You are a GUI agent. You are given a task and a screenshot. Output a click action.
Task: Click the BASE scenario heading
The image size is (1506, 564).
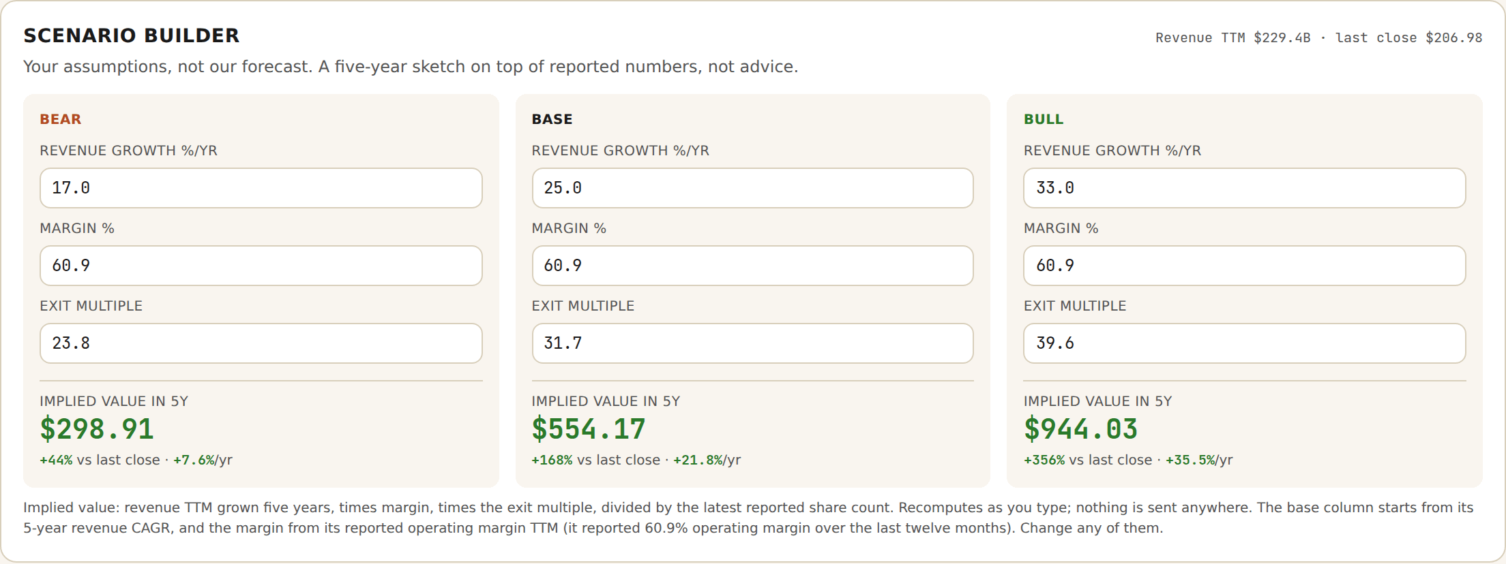click(552, 119)
